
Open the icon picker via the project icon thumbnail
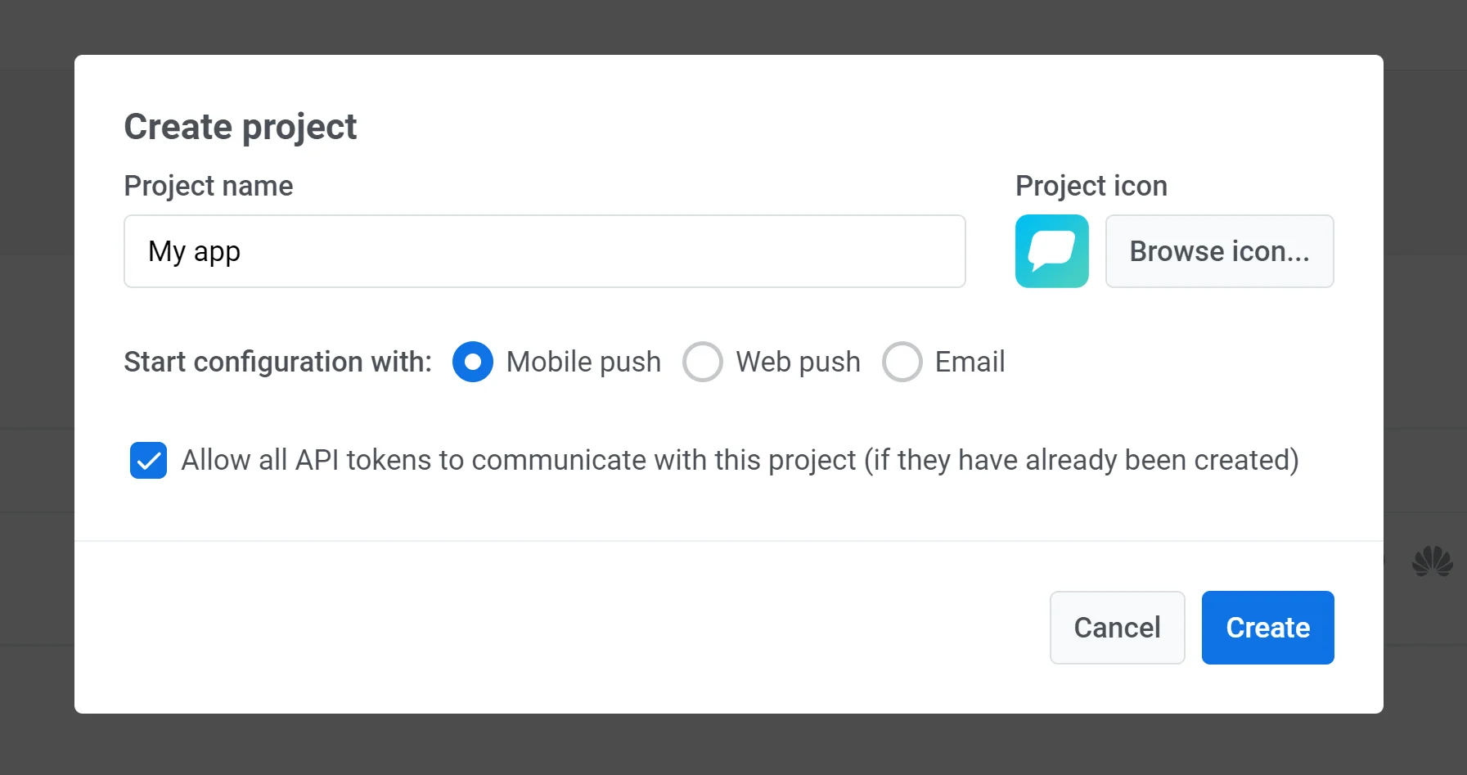point(1052,251)
